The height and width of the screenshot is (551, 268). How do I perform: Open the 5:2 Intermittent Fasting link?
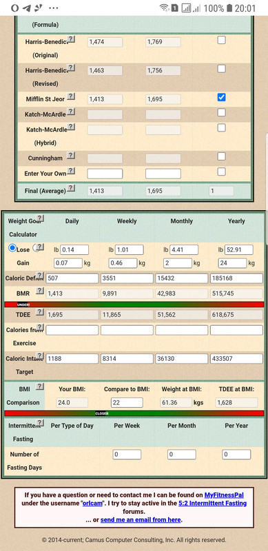(x=212, y=503)
